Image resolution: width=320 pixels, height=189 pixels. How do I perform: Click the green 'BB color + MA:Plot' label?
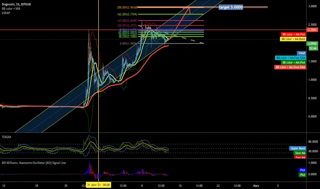pos(294,63)
